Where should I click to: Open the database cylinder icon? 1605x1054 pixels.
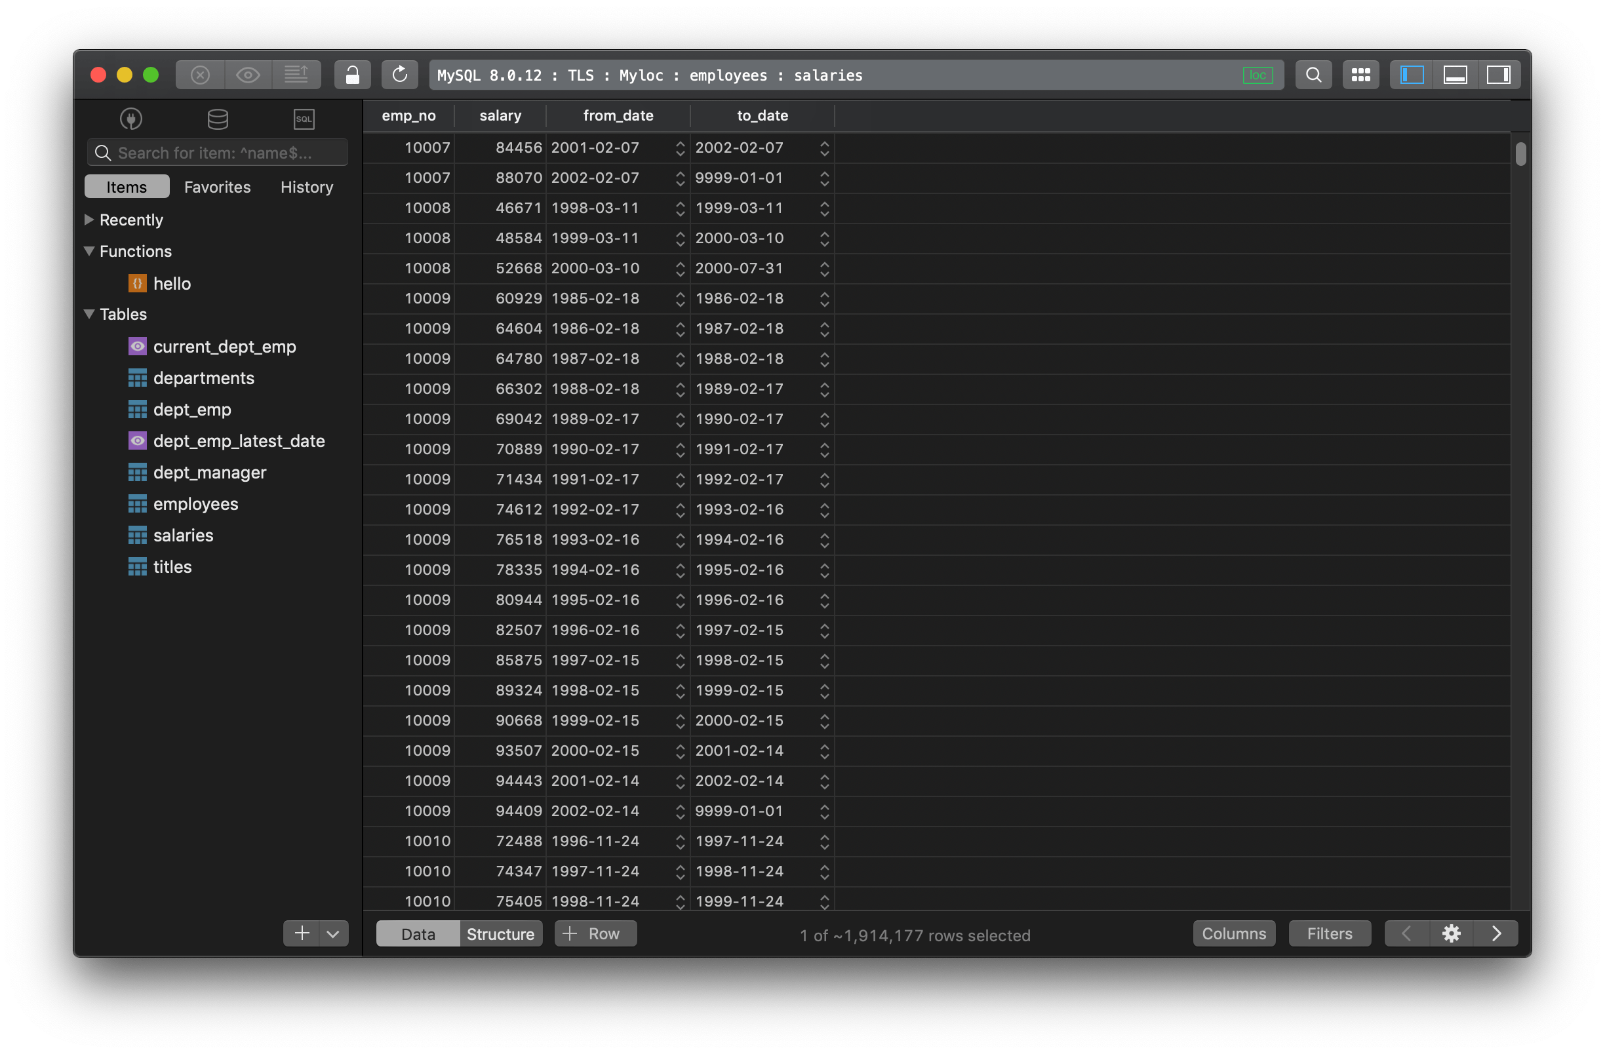(x=217, y=119)
